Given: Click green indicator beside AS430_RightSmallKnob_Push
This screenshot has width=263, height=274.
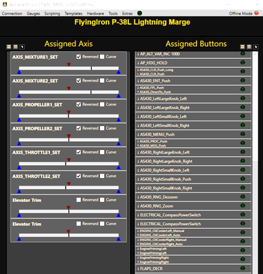Looking at the screenshot, I should tap(242, 179).
